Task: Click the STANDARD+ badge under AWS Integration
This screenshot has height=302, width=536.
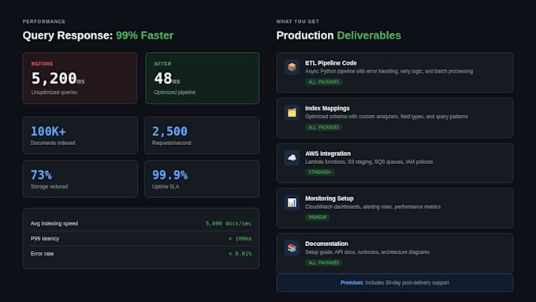Action: tap(320, 172)
